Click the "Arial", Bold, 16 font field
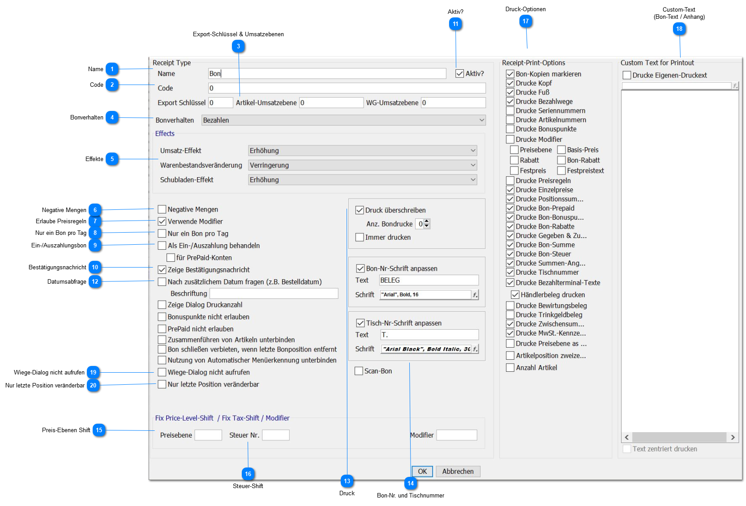Viewport: 746px width, 506px height. (425, 295)
